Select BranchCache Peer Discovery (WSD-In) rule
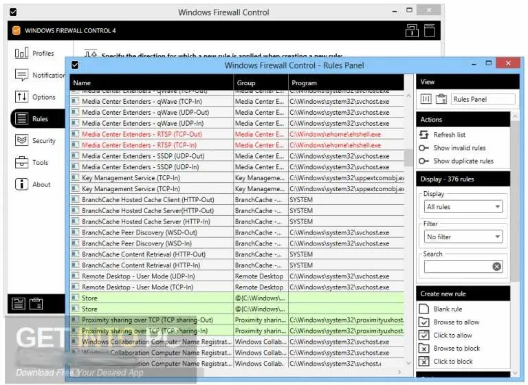528x385 pixels. [237, 243]
